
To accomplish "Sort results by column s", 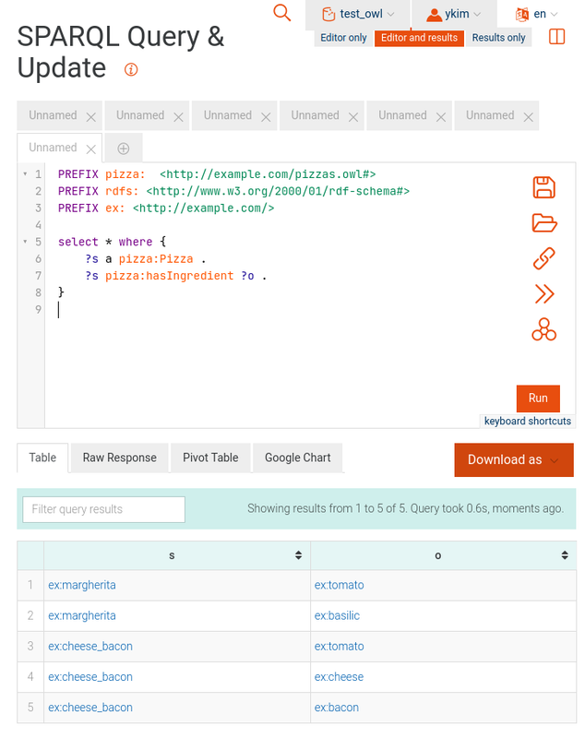I will (298, 555).
